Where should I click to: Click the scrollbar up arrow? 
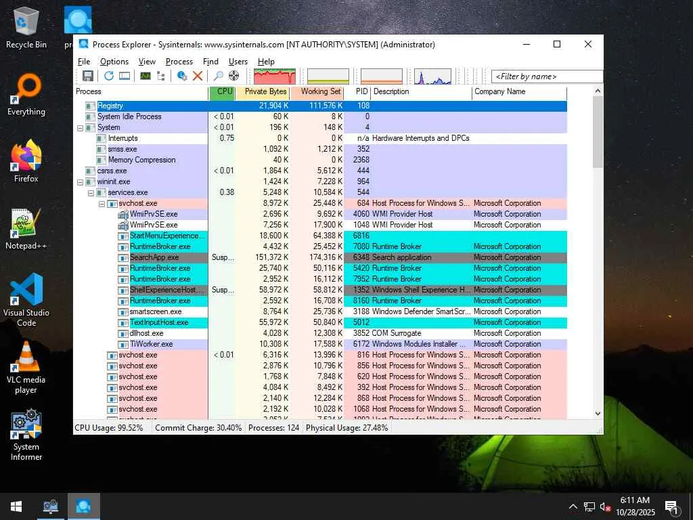[x=598, y=91]
